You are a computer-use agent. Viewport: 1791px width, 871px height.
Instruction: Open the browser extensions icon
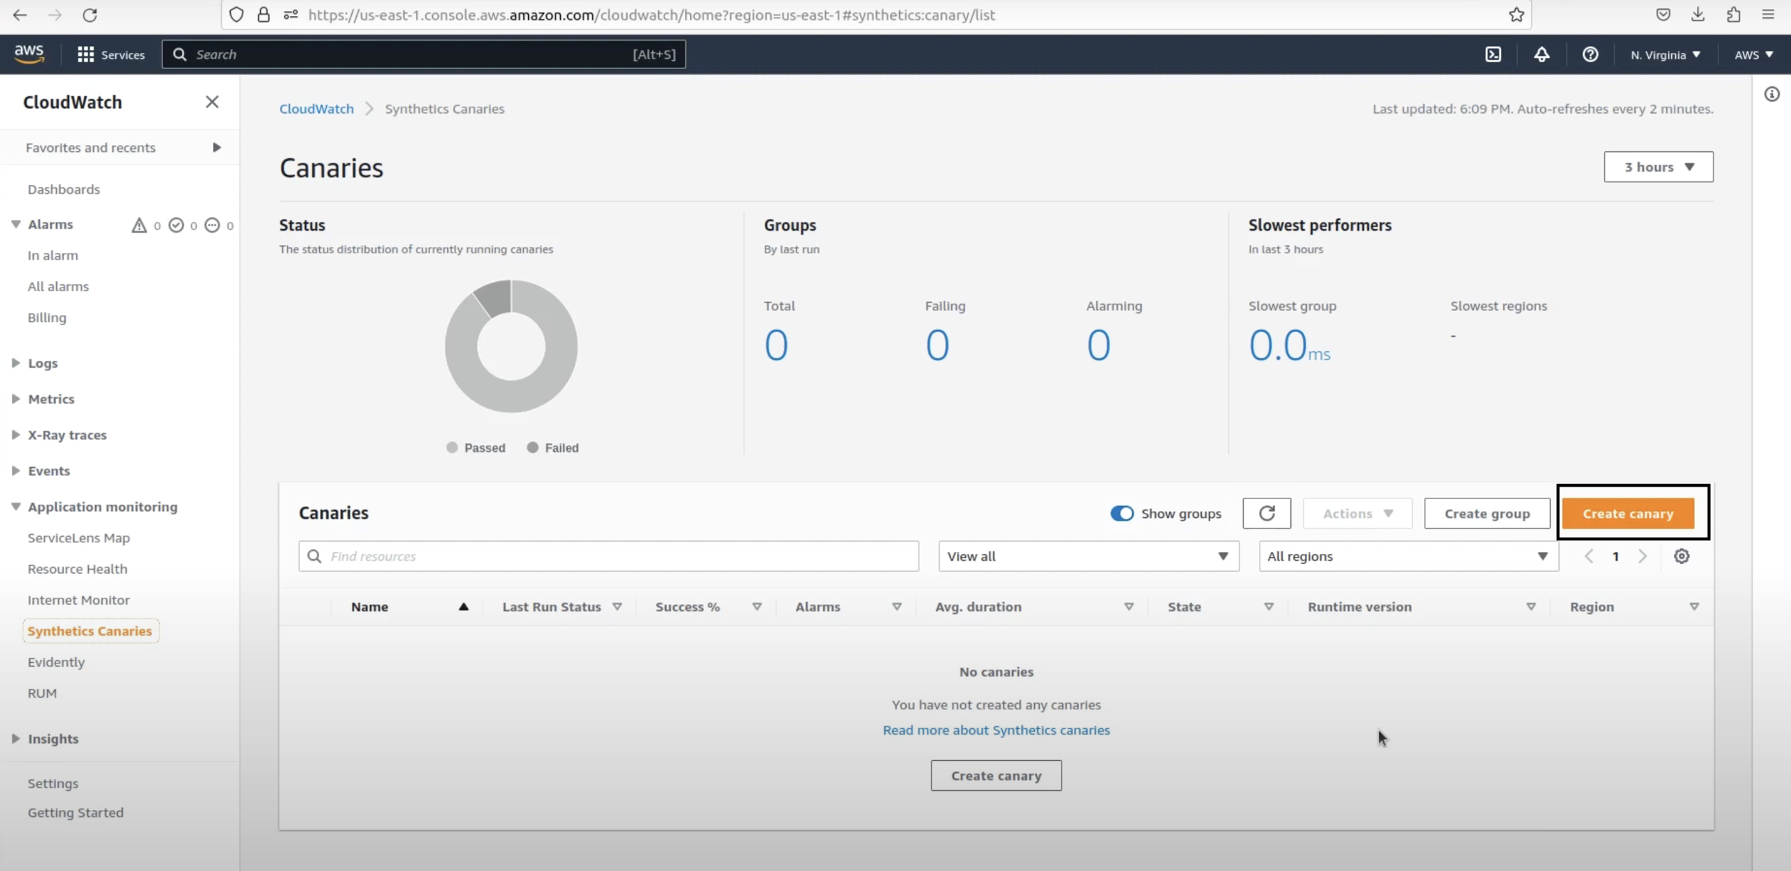(1733, 14)
